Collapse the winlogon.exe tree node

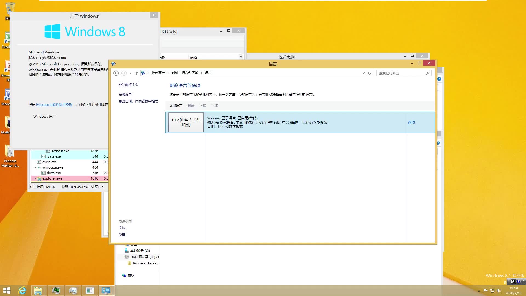(x=35, y=167)
